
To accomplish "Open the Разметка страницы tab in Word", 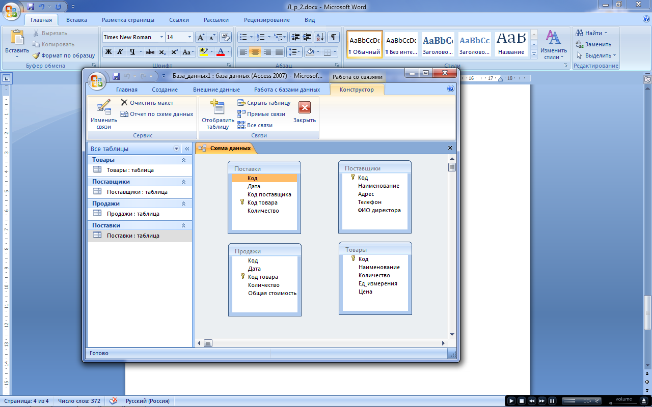I will tap(128, 20).
